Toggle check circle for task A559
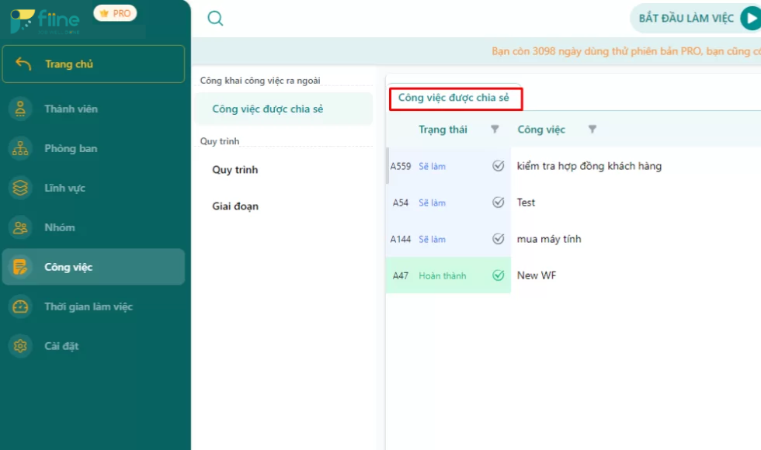The width and height of the screenshot is (761, 450). click(499, 166)
